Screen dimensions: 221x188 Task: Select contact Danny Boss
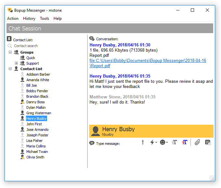pyautogui.click(x=35, y=102)
